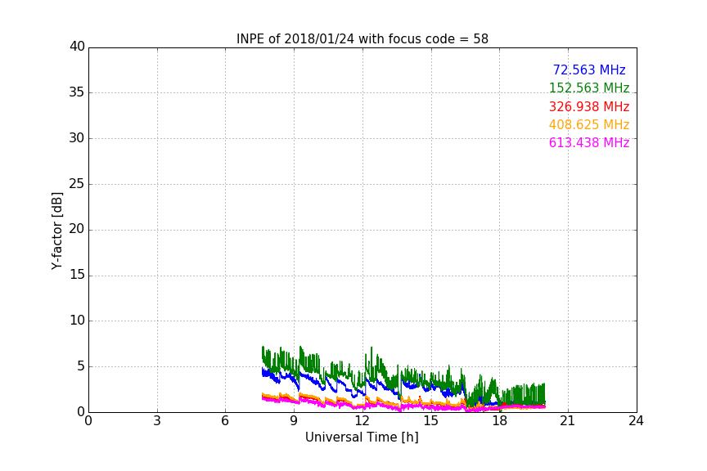
Task: Select the blue 72.563 MHz legend label
Action: [x=589, y=70]
